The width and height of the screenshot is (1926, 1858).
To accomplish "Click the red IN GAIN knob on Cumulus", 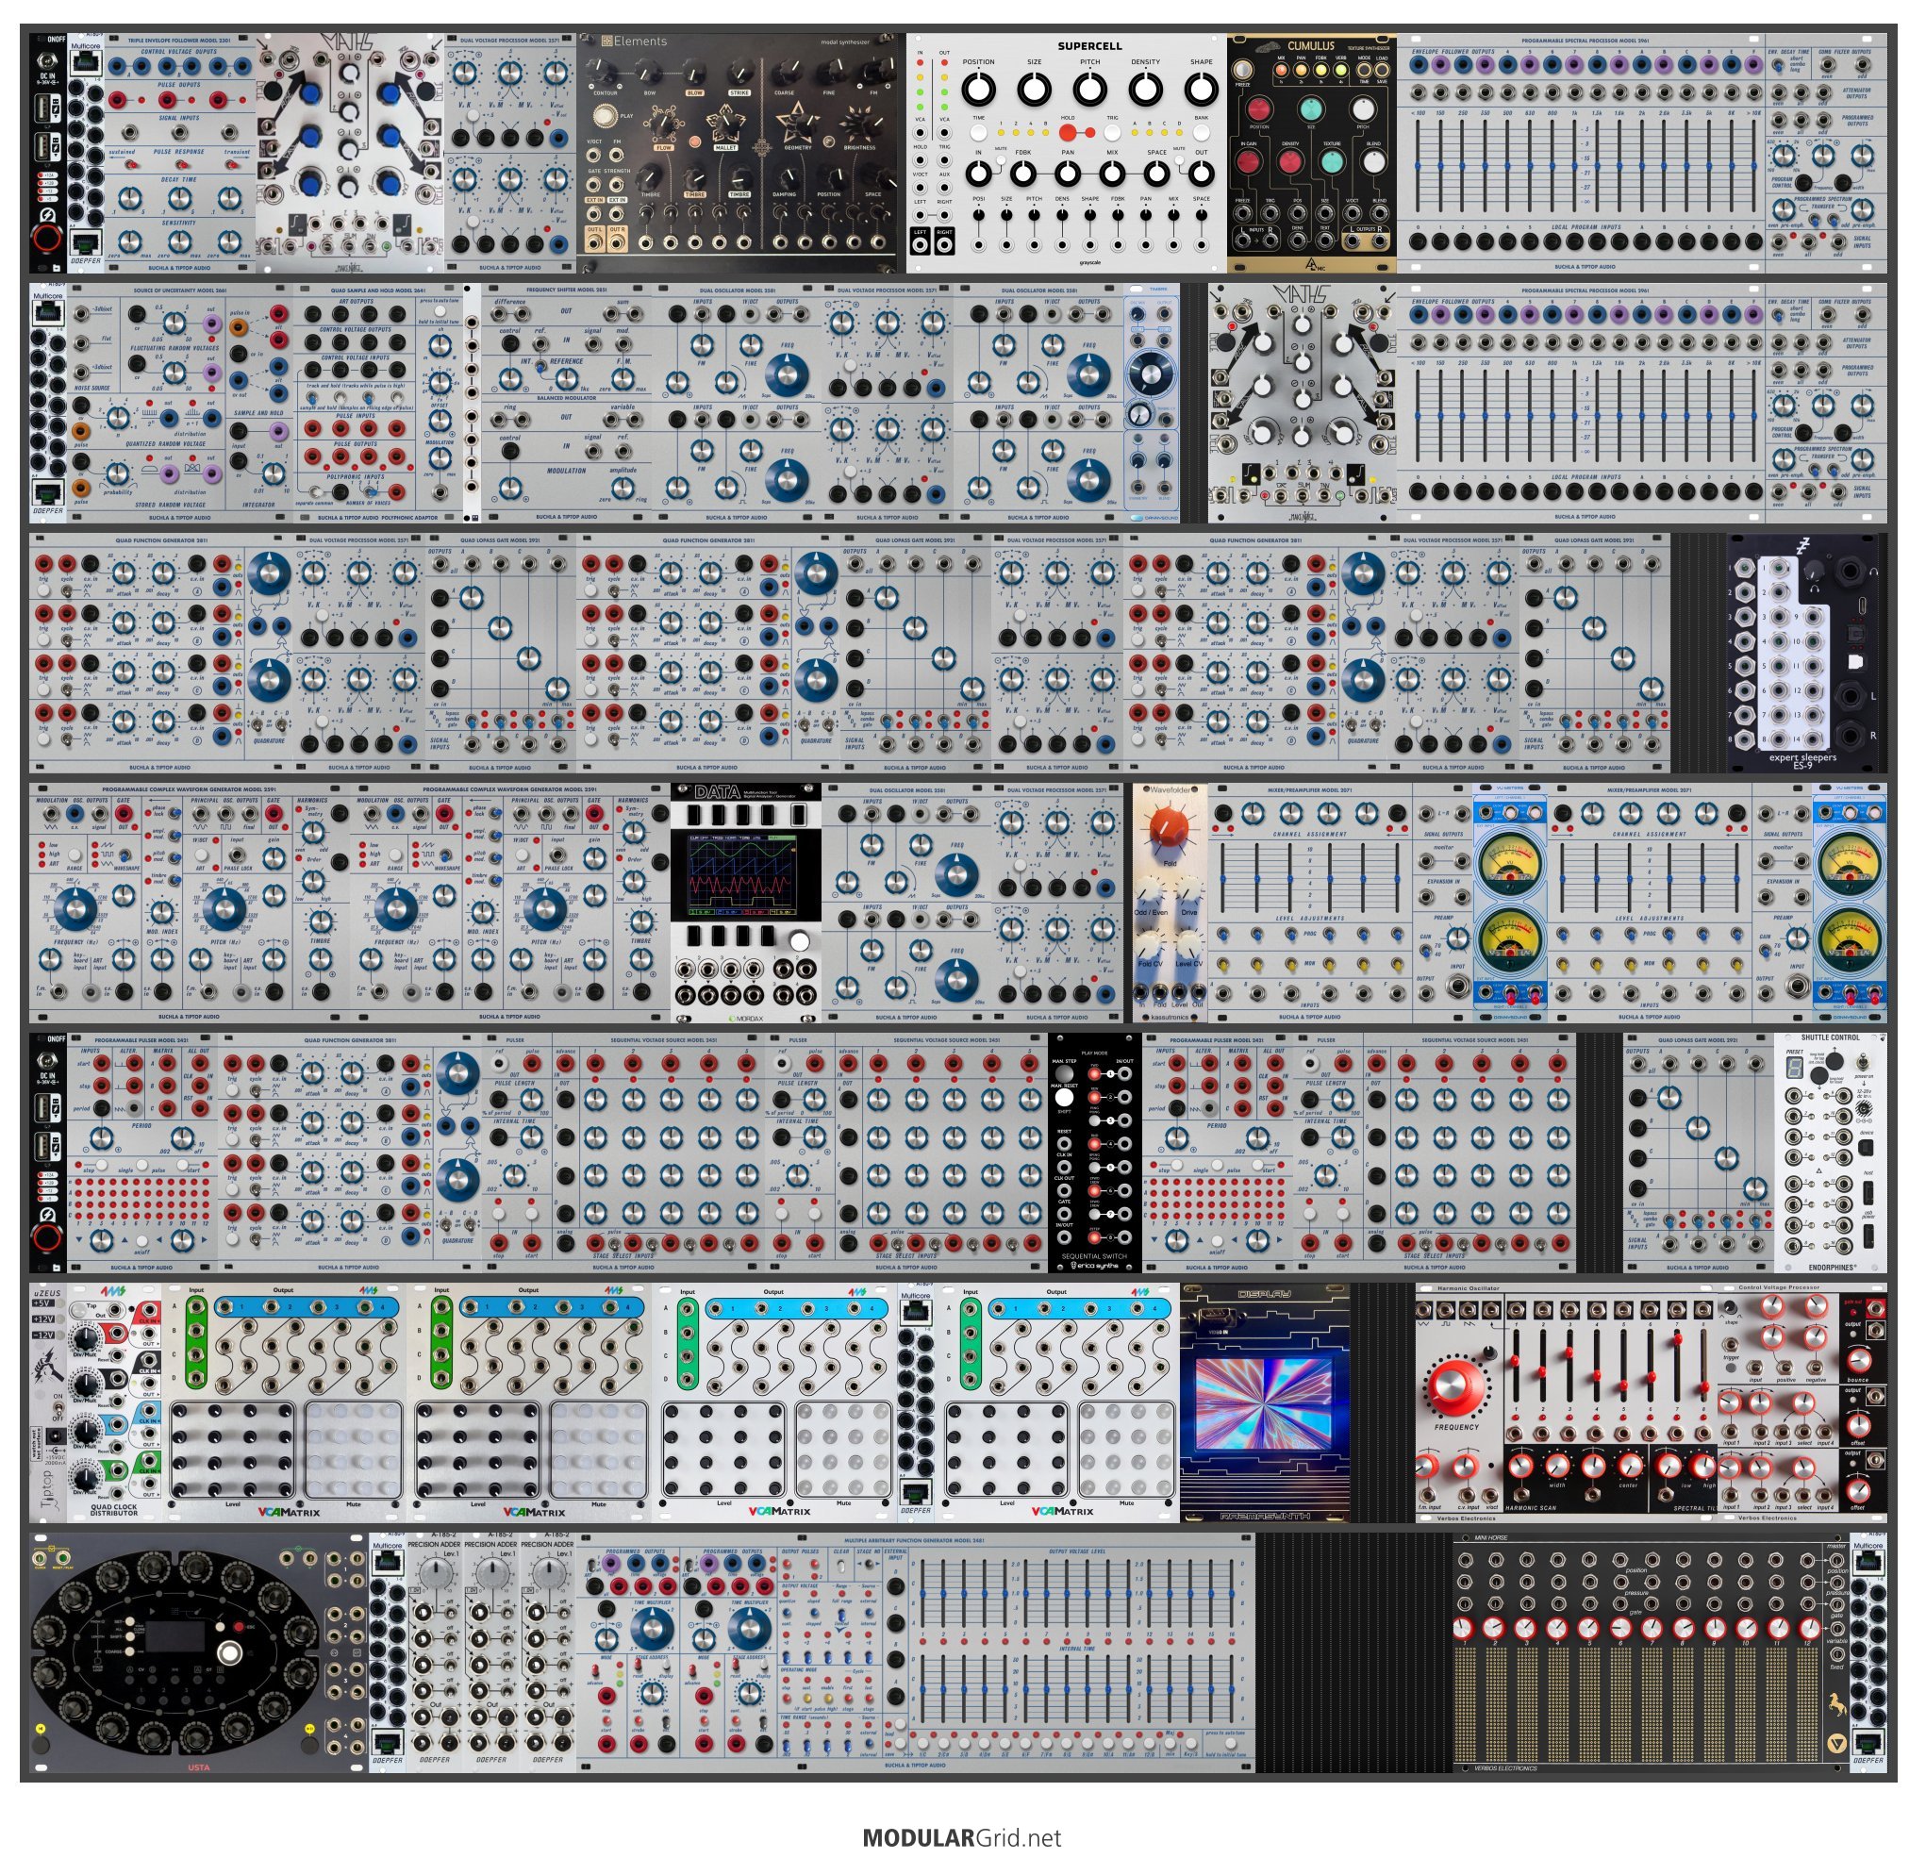I will click(1250, 163).
